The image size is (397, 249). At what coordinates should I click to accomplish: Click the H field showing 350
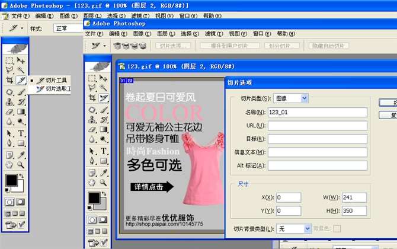coord(354,210)
